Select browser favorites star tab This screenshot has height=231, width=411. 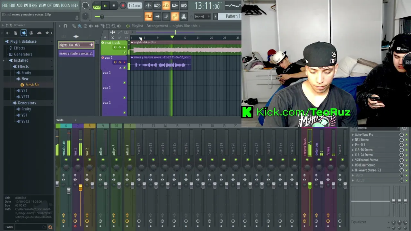pyautogui.click(x=47, y=33)
